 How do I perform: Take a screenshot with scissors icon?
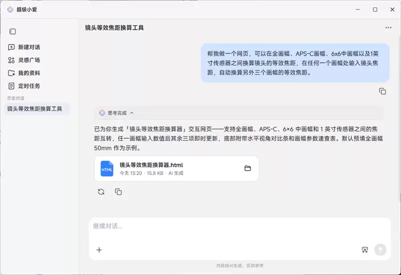[x=365, y=249]
